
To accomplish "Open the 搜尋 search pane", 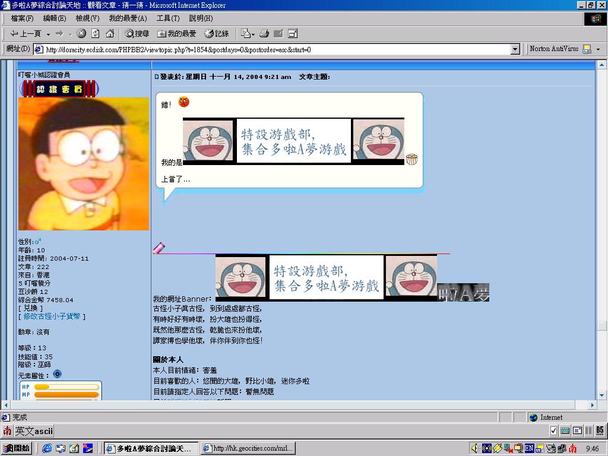I will (x=137, y=34).
